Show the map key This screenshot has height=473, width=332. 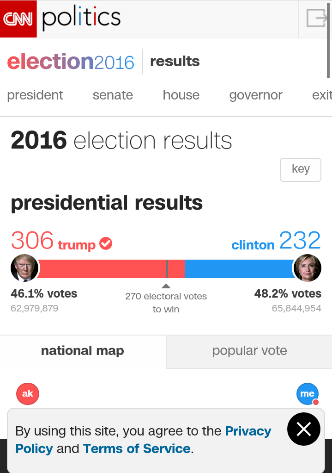[x=301, y=169]
